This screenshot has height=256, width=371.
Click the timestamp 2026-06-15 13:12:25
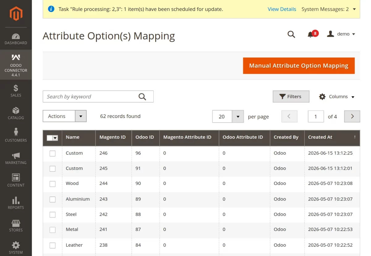(x=330, y=153)
